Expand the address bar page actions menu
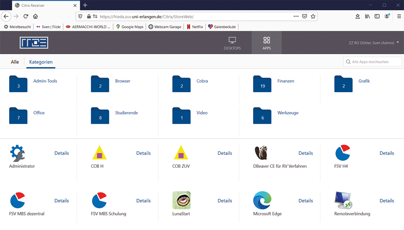This screenshot has width=404, height=230. point(296,16)
